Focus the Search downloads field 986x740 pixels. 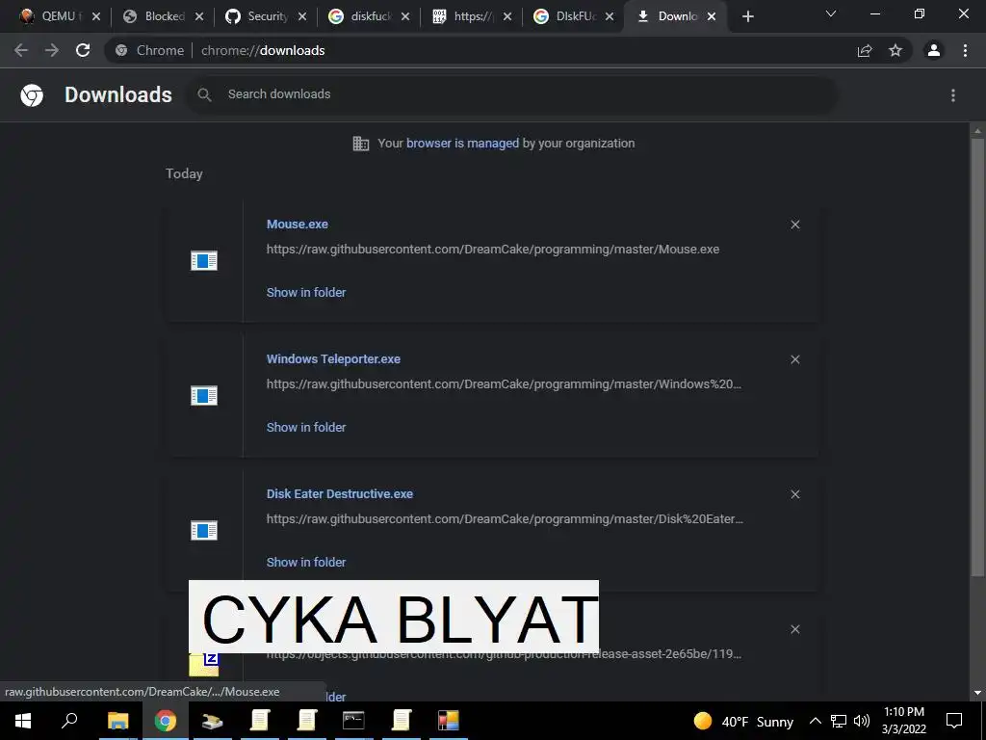(x=511, y=94)
